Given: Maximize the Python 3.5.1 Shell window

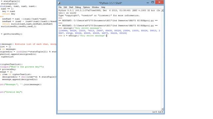Looking at the screenshot, I should 153,2.
